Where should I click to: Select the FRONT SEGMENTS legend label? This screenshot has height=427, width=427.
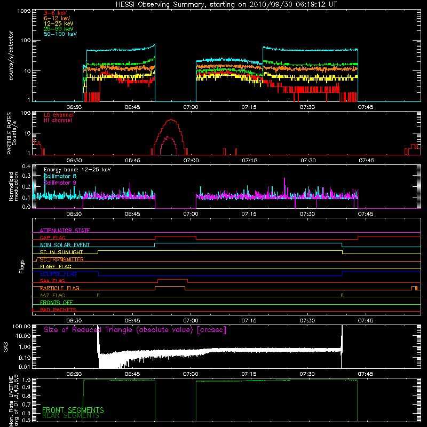pyautogui.click(x=73, y=410)
